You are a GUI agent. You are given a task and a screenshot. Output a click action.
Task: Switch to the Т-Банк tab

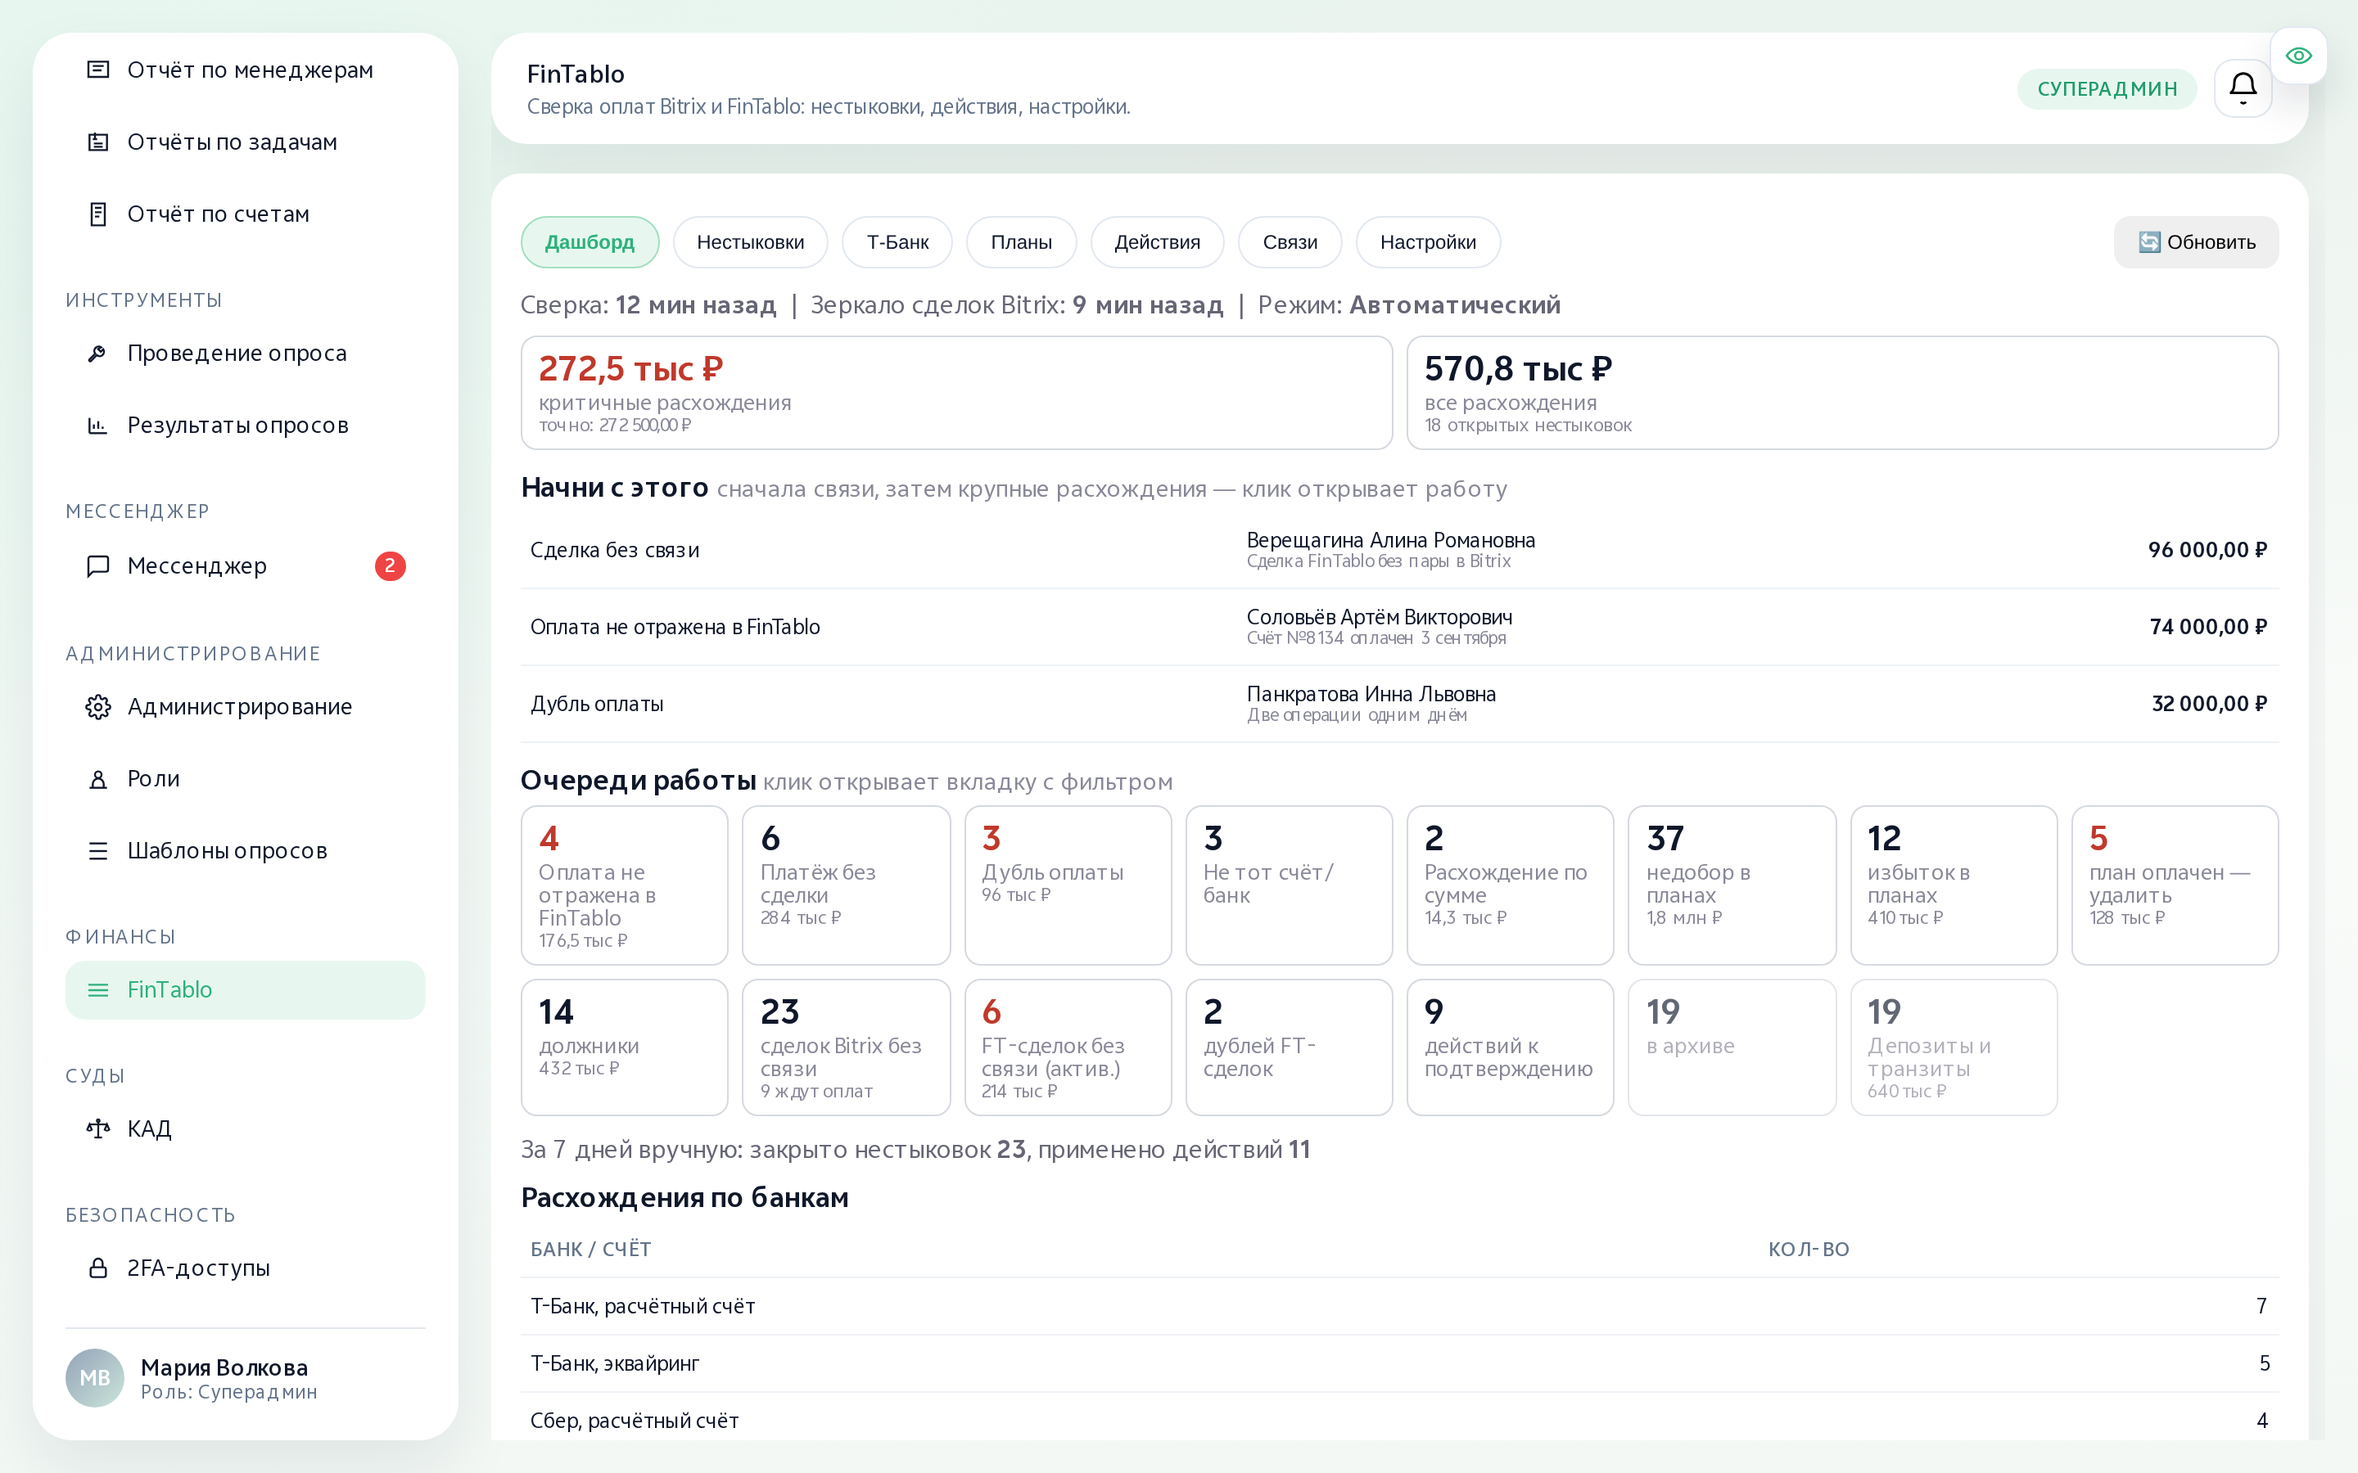[x=897, y=242]
